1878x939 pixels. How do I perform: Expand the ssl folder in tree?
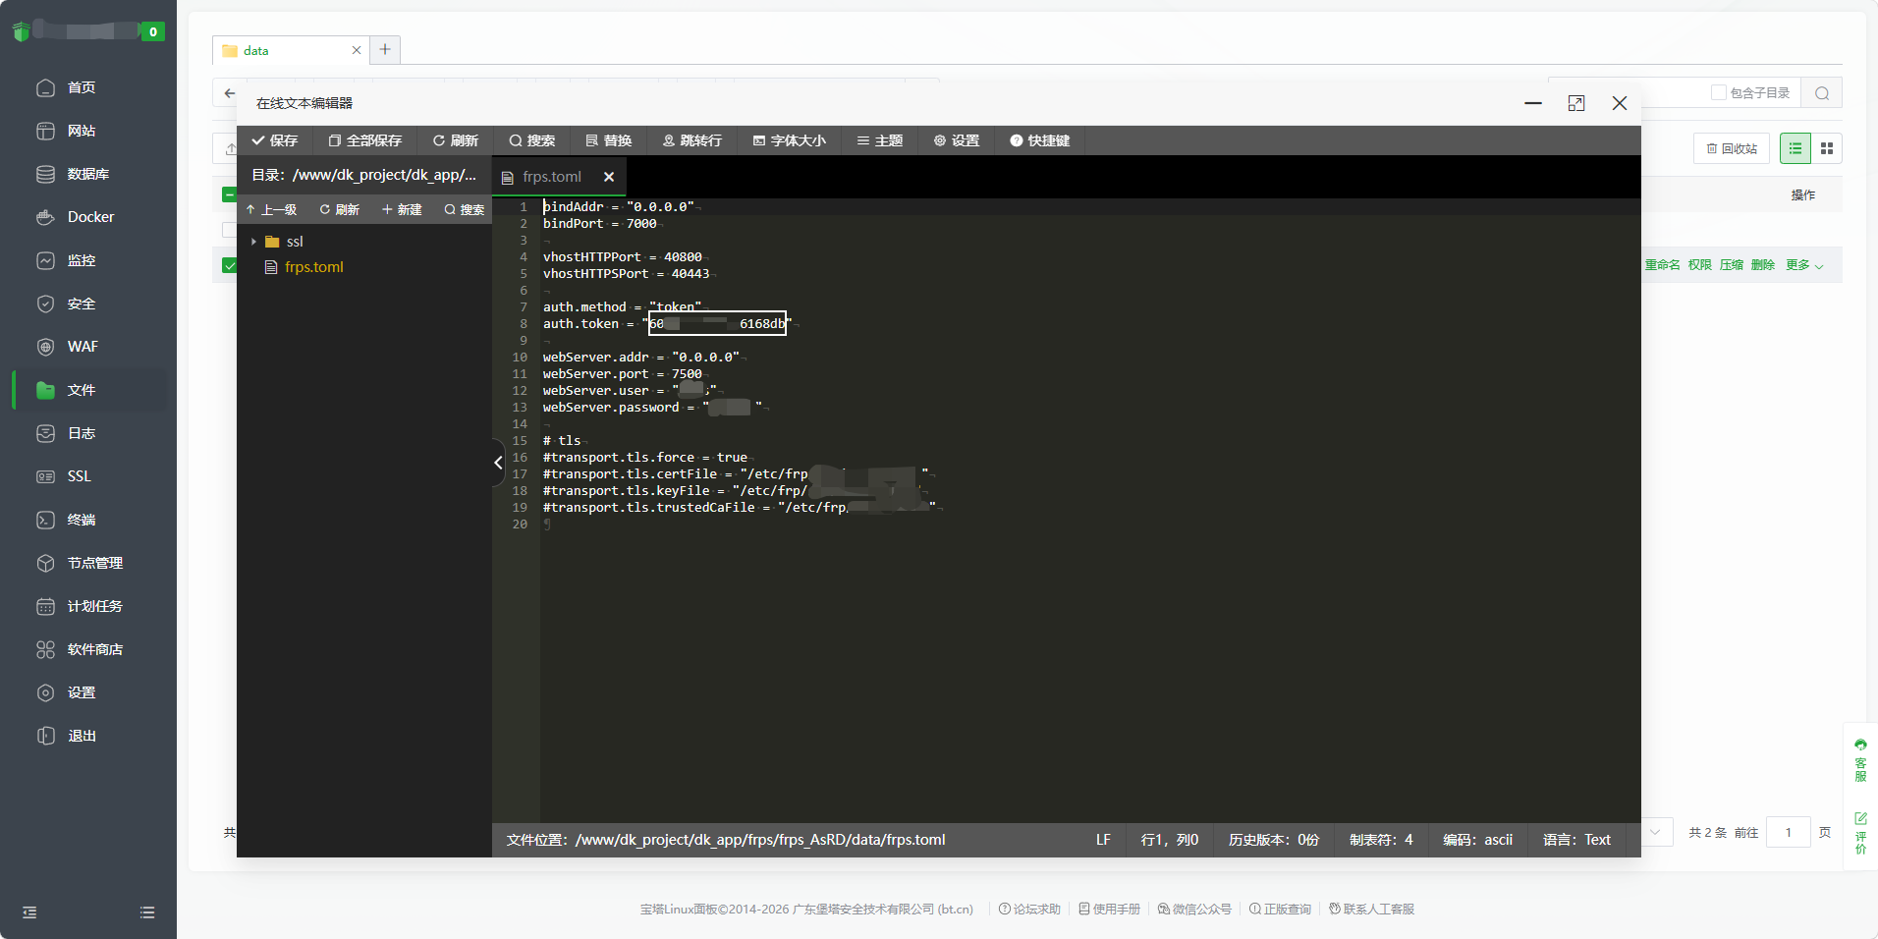point(253,242)
